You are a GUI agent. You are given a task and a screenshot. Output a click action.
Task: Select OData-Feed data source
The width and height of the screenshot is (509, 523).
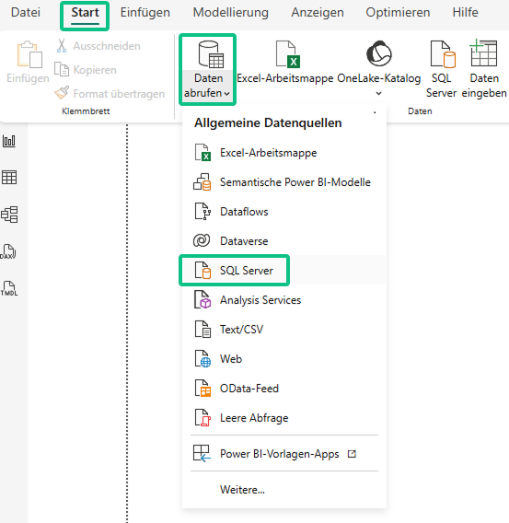[x=284, y=389]
